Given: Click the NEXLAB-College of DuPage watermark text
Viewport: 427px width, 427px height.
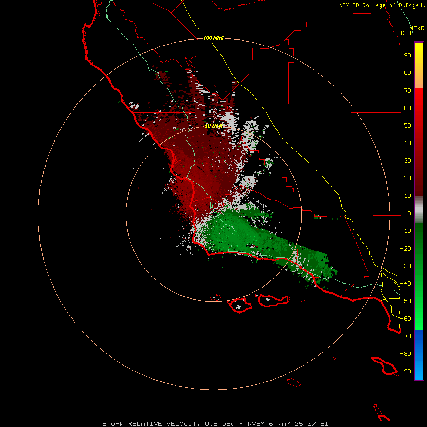Looking at the screenshot, I should 381,5.
